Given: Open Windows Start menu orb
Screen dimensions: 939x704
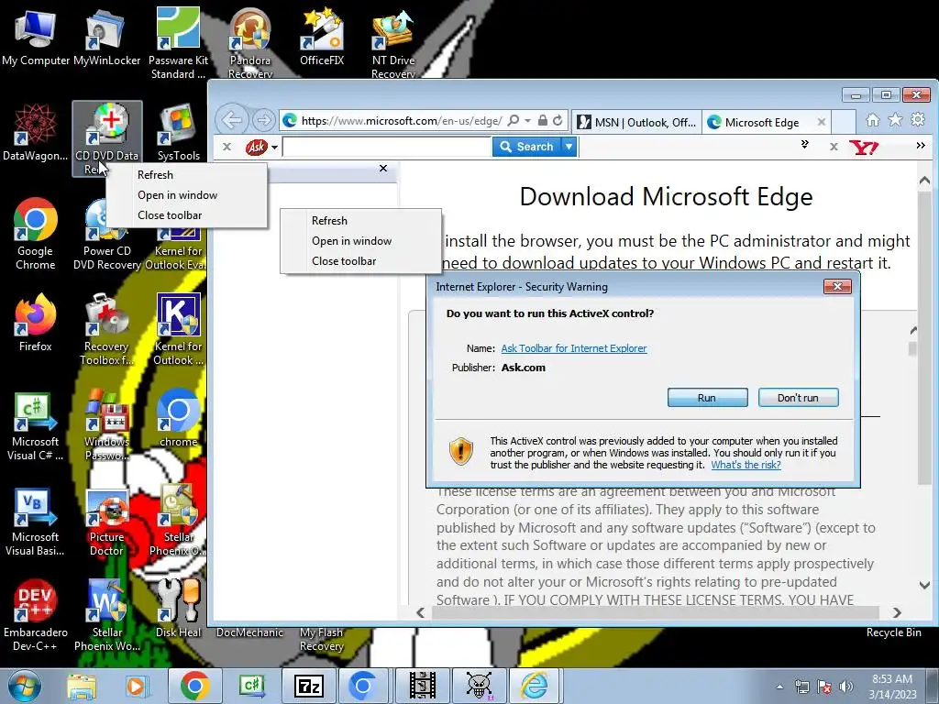Looking at the screenshot, I should click(x=25, y=686).
